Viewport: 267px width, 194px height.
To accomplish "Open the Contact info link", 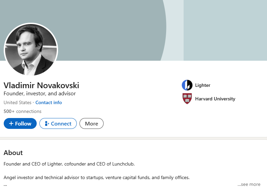I will tap(49, 102).
